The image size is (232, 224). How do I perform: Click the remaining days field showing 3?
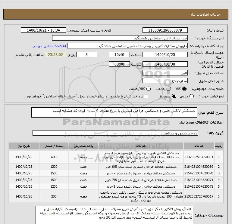pos(87,55)
